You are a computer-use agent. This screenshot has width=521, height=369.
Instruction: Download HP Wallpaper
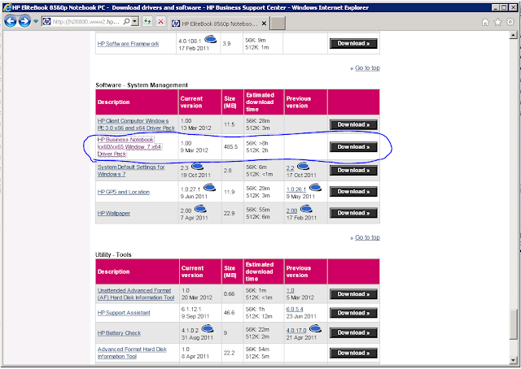click(x=353, y=213)
